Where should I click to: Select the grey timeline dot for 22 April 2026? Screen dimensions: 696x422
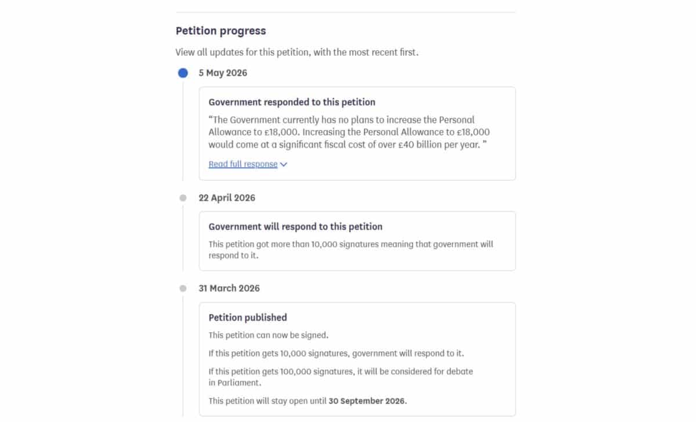pyautogui.click(x=183, y=198)
